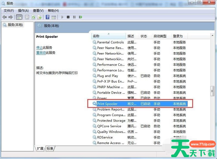Select the Parental Controls service
Viewport: 217px width, 159px height.
tap(110, 42)
